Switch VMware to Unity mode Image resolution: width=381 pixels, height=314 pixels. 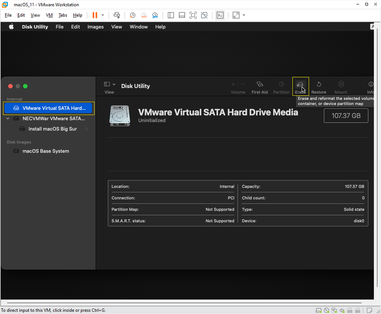click(204, 15)
